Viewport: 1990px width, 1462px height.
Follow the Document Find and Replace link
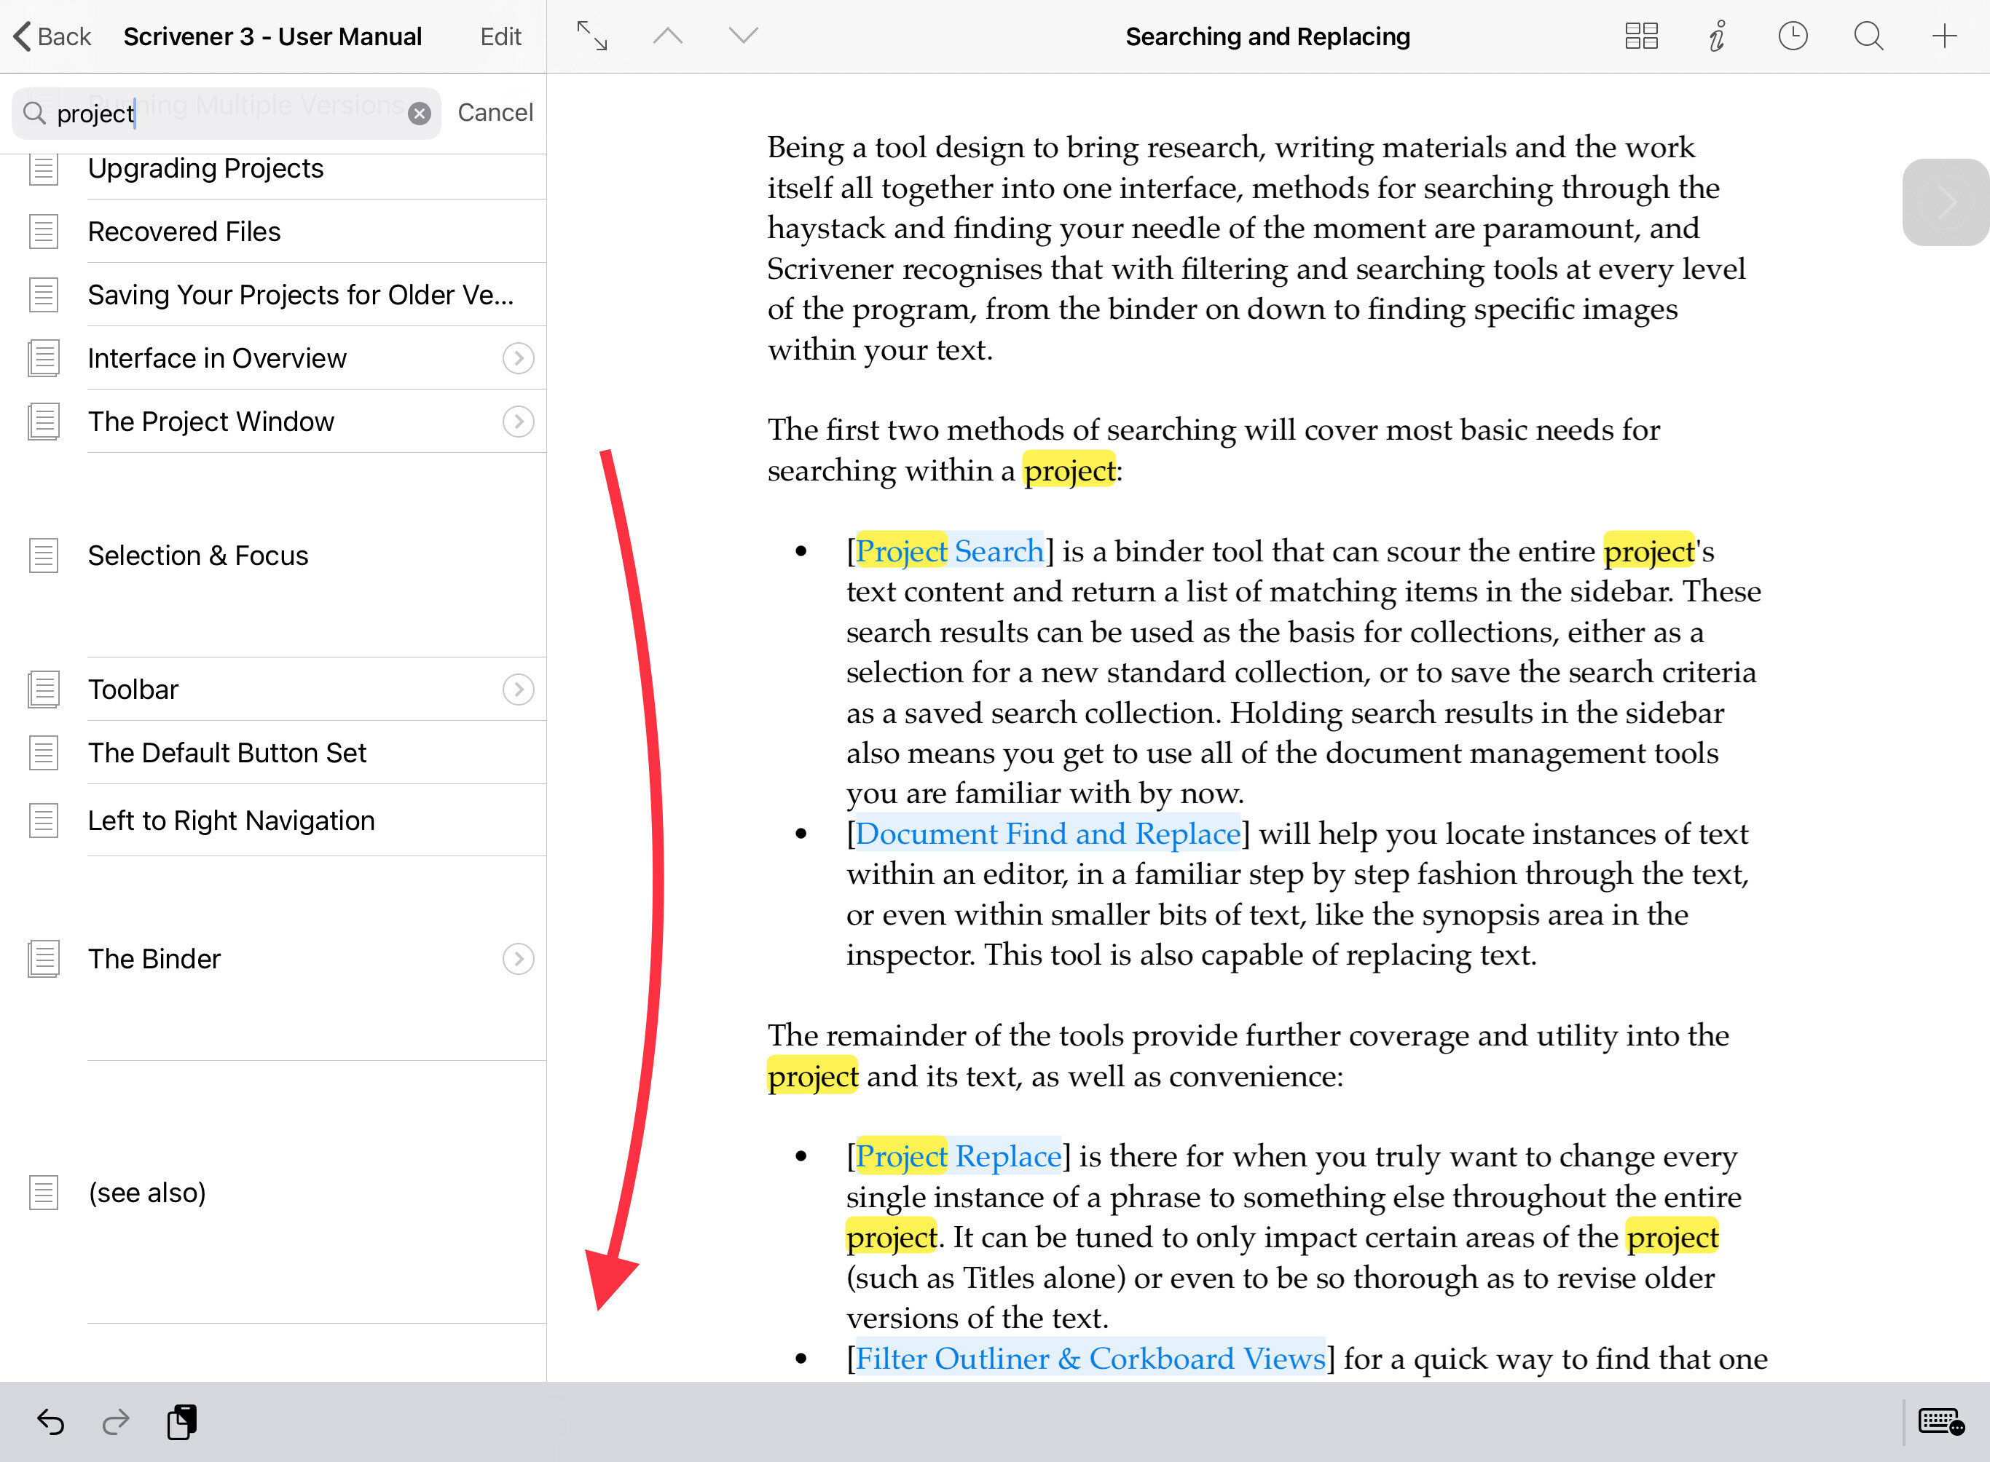click(x=1047, y=833)
